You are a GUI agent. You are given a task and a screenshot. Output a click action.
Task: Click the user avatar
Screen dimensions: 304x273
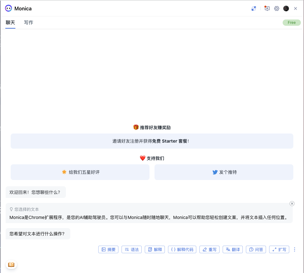(x=286, y=8)
